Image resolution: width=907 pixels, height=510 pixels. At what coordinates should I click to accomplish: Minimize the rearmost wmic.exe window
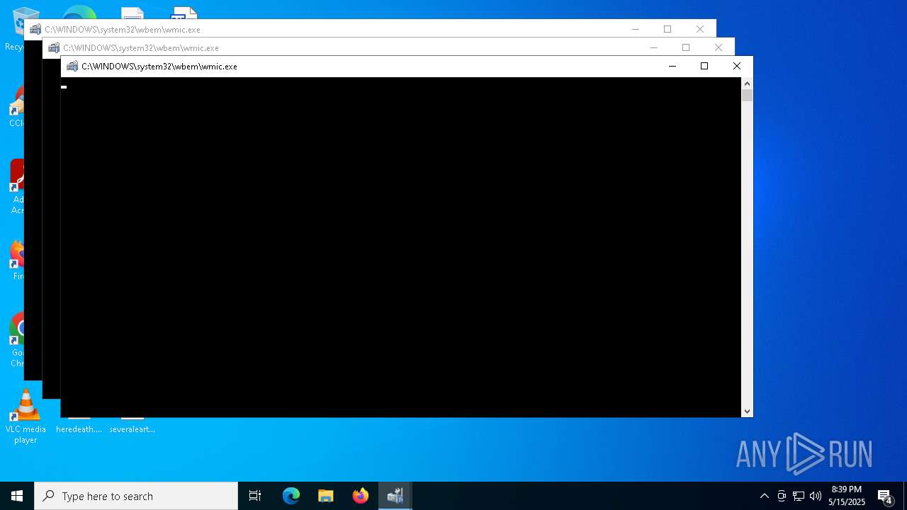click(x=636, y=29)
